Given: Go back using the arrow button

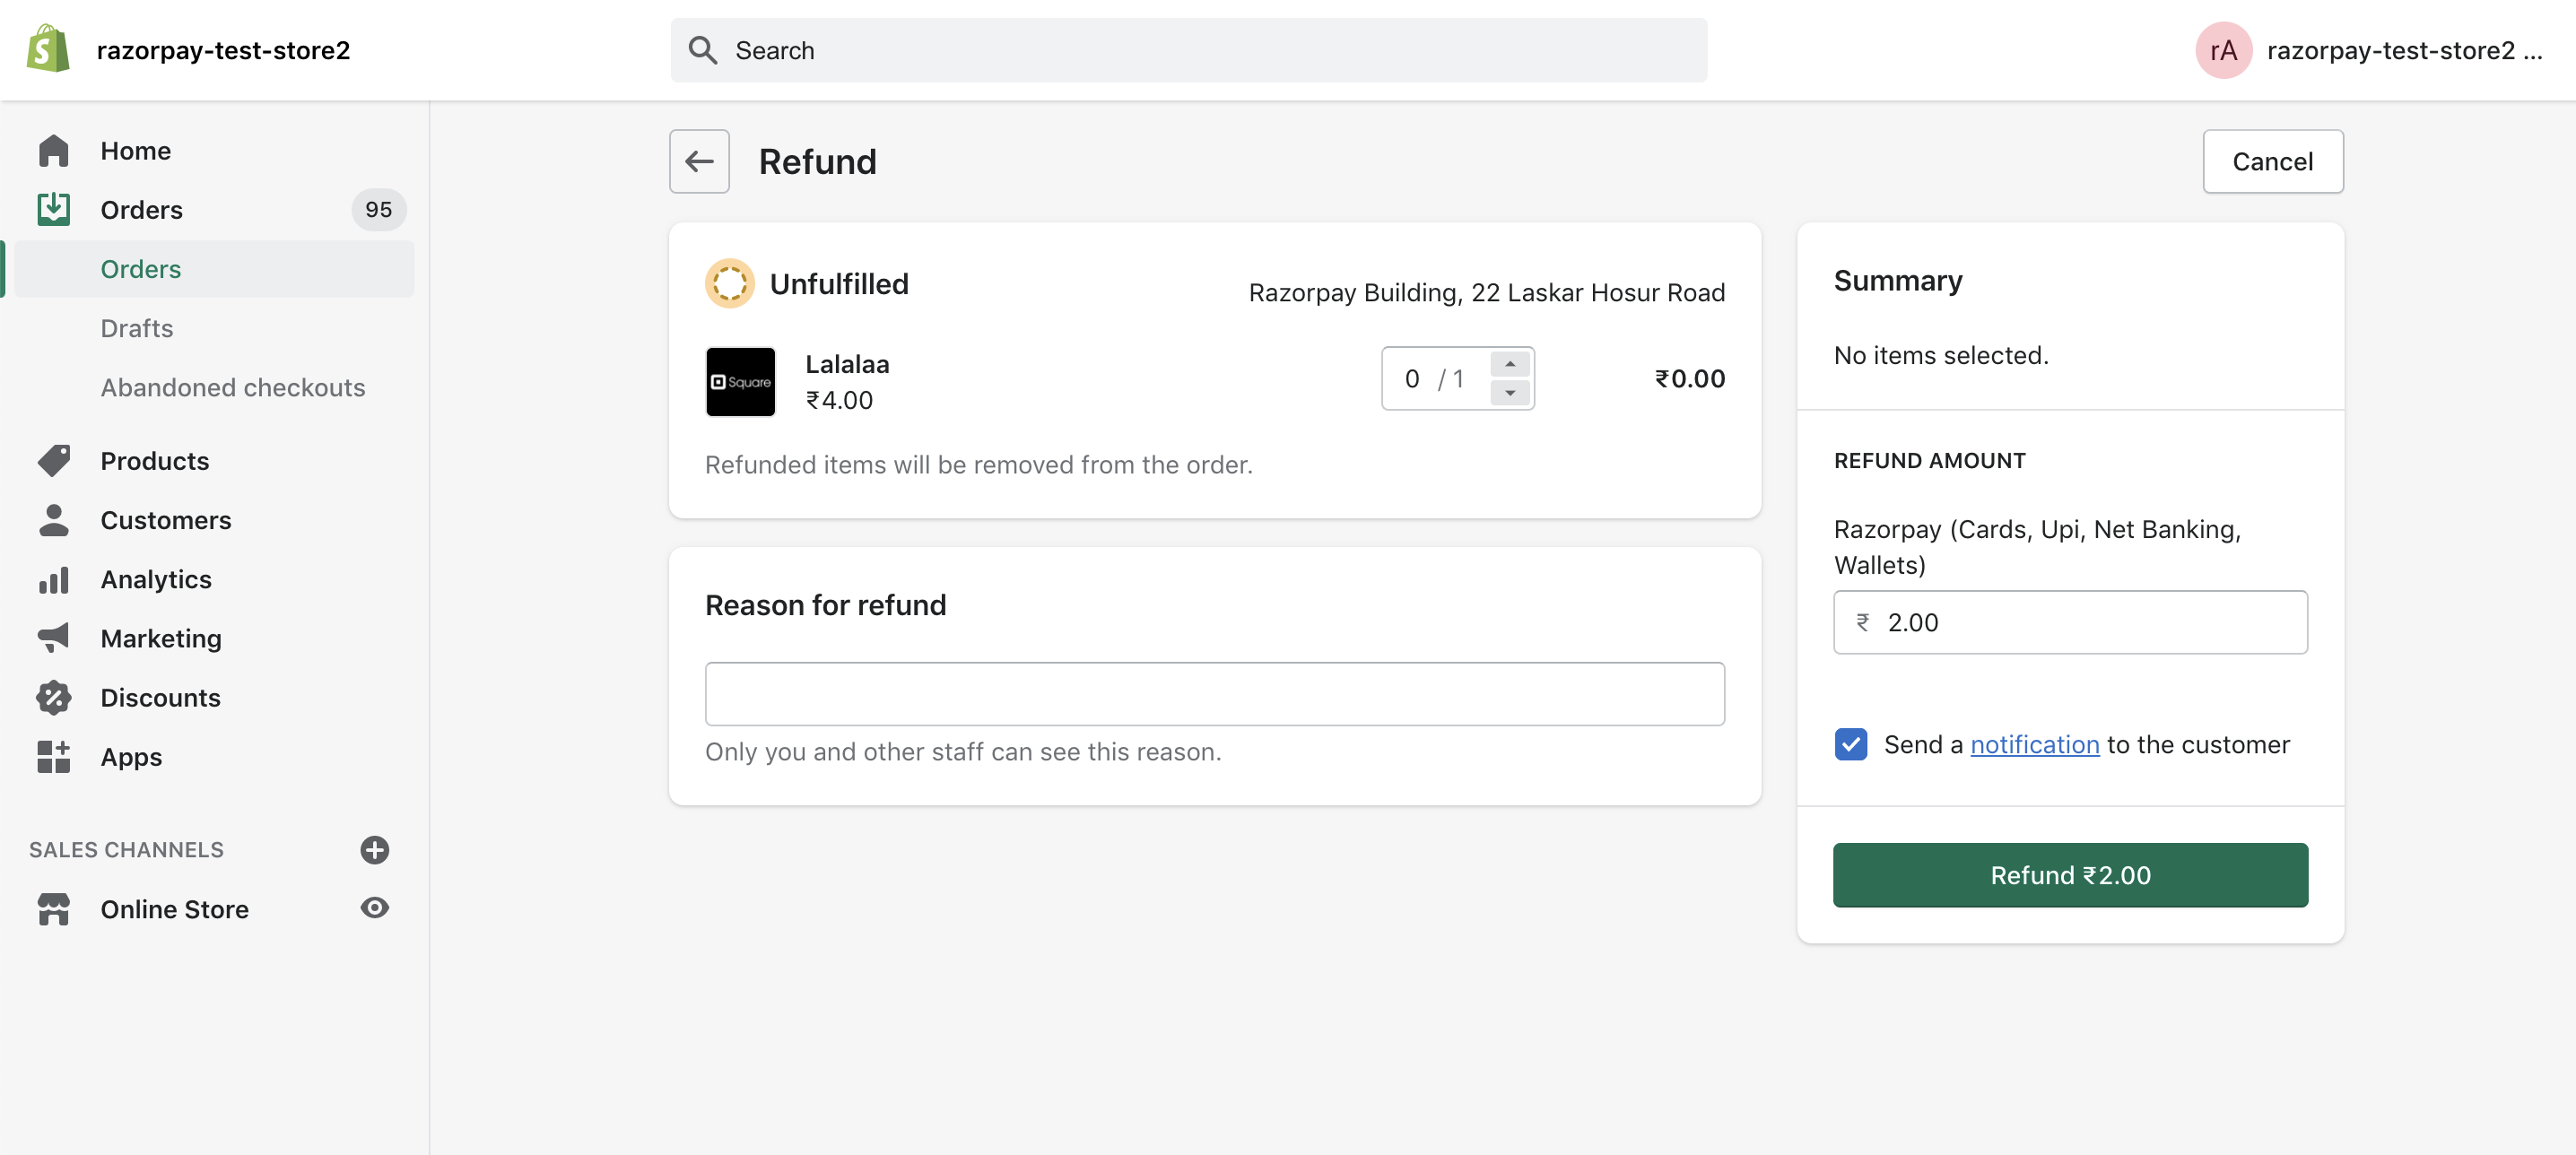Looking at the screenshot, I should pyautogui.click(x=699, y=161).
